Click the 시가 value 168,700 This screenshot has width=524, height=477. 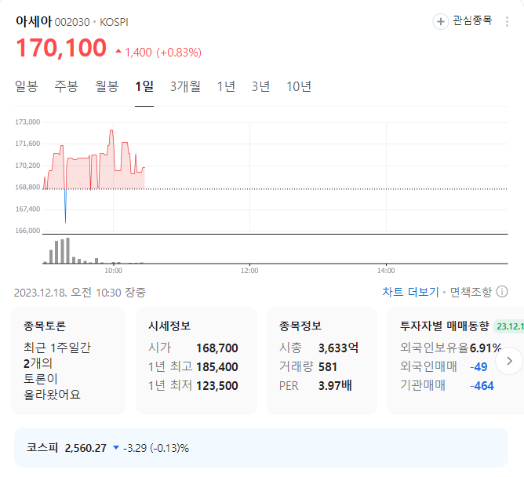pos(217,348)
